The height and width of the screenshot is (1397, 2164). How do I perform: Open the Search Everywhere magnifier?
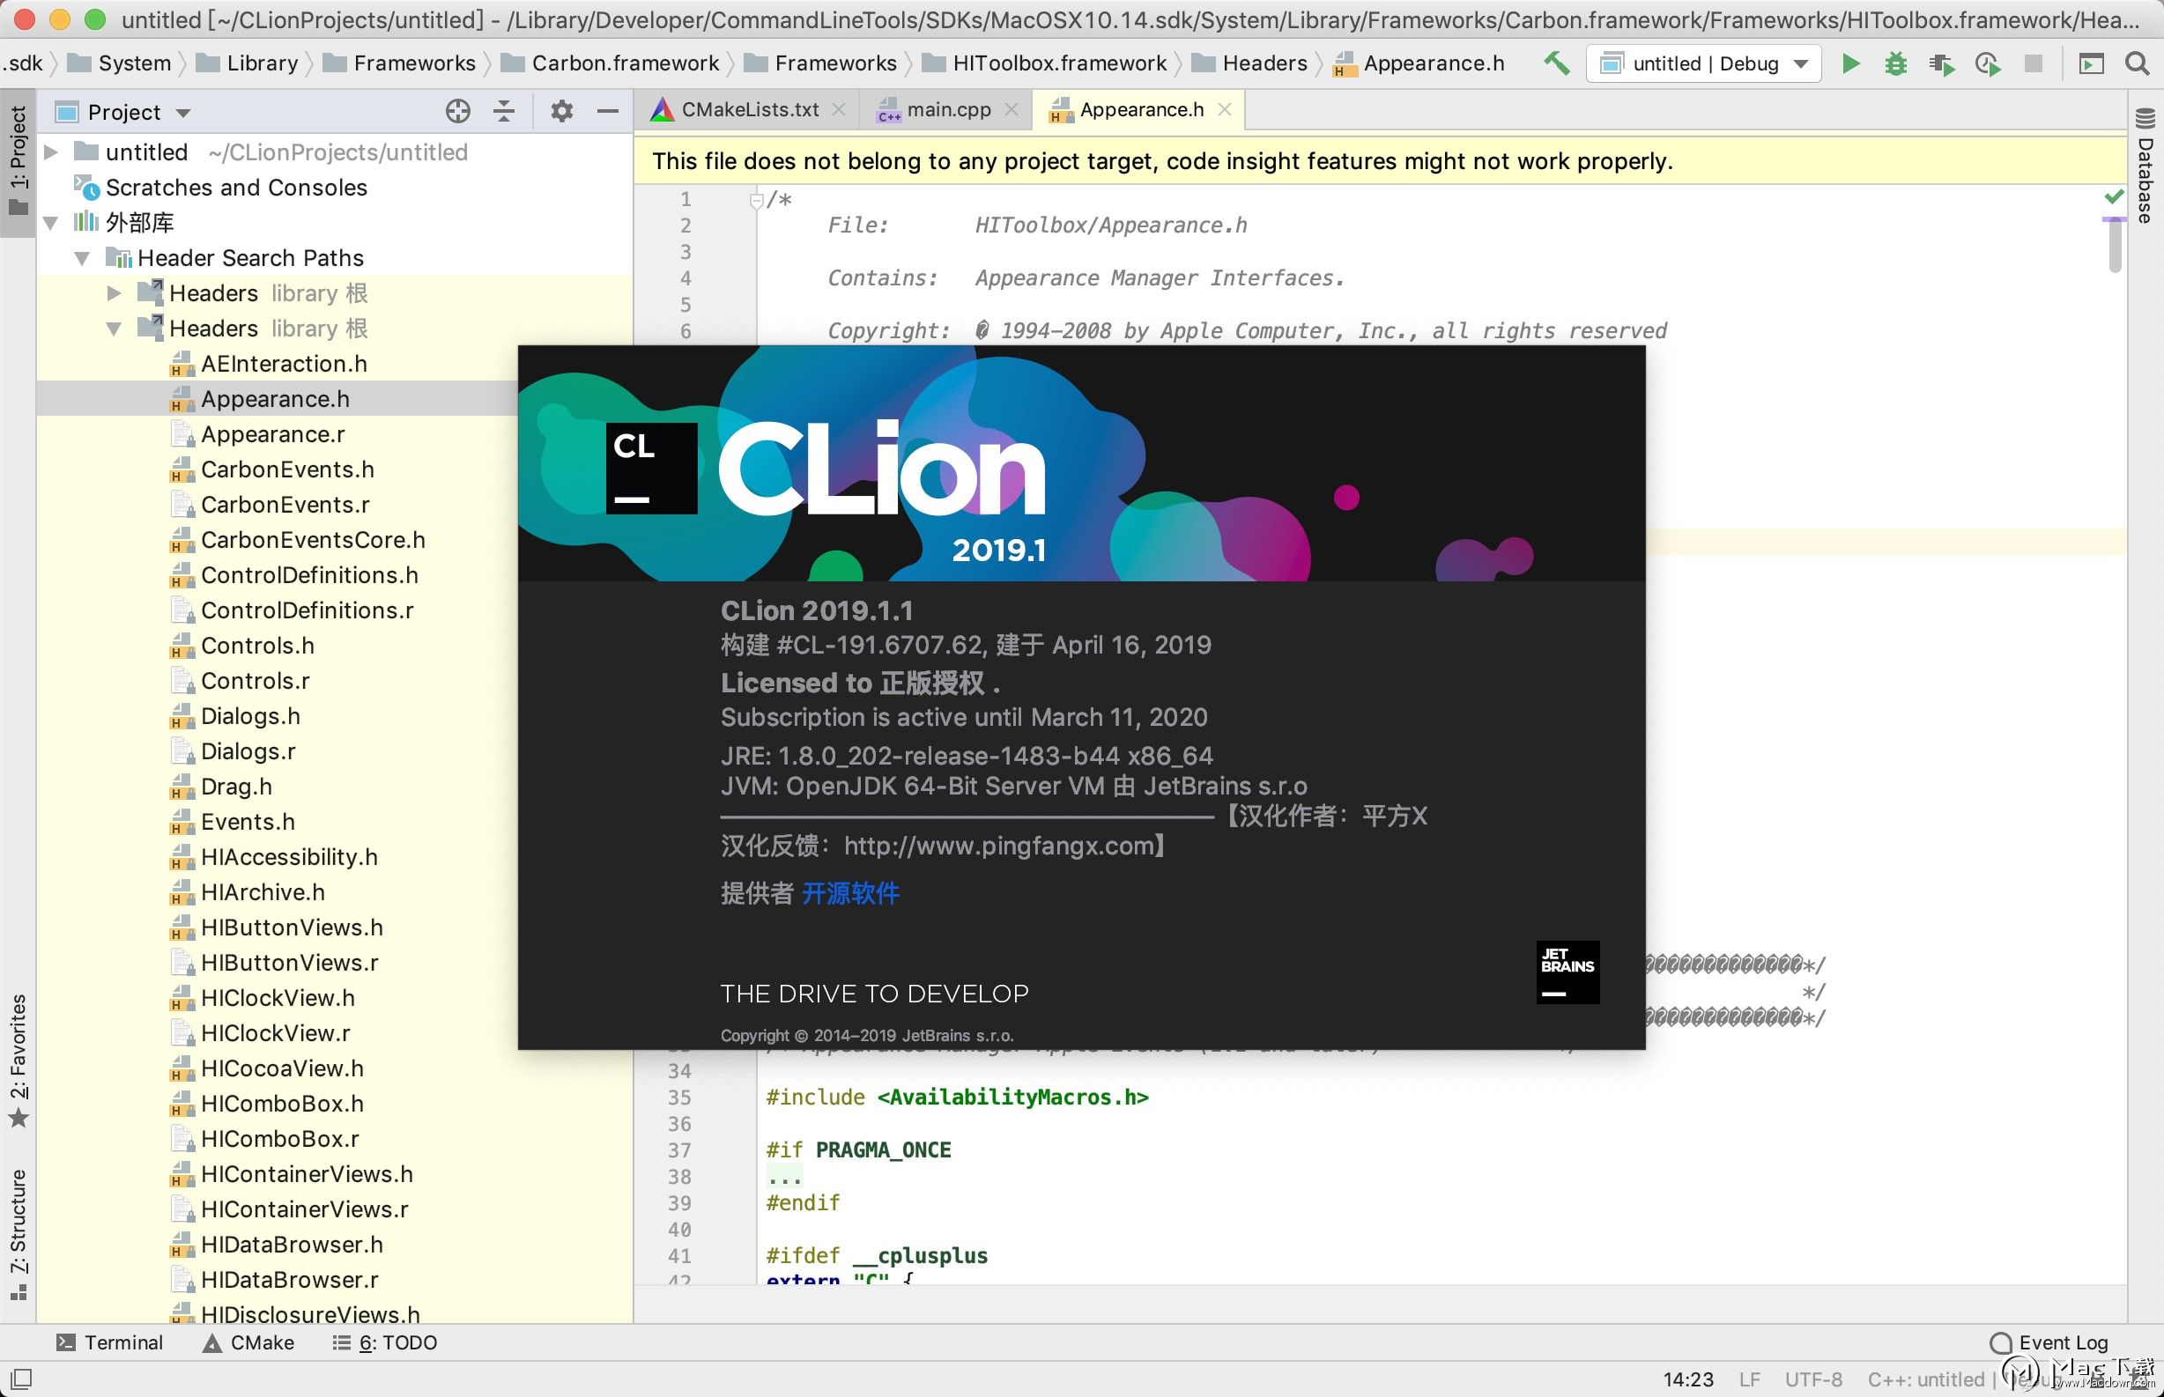tap(2138, 63)
